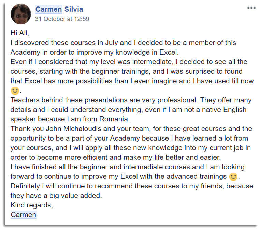260x230 pixels.
Task: Click the word 'Definitely' in the post
Action: tap(25, 186)
